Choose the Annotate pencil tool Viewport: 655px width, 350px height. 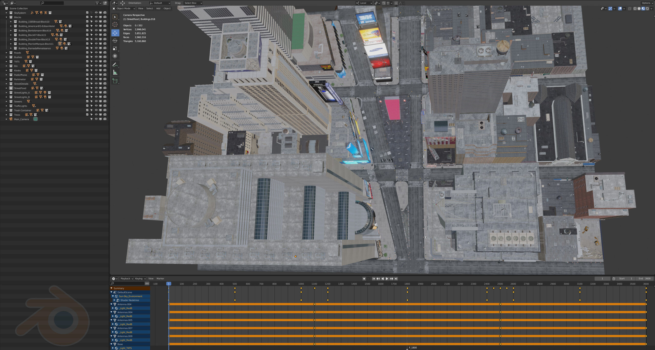[115, 65]
